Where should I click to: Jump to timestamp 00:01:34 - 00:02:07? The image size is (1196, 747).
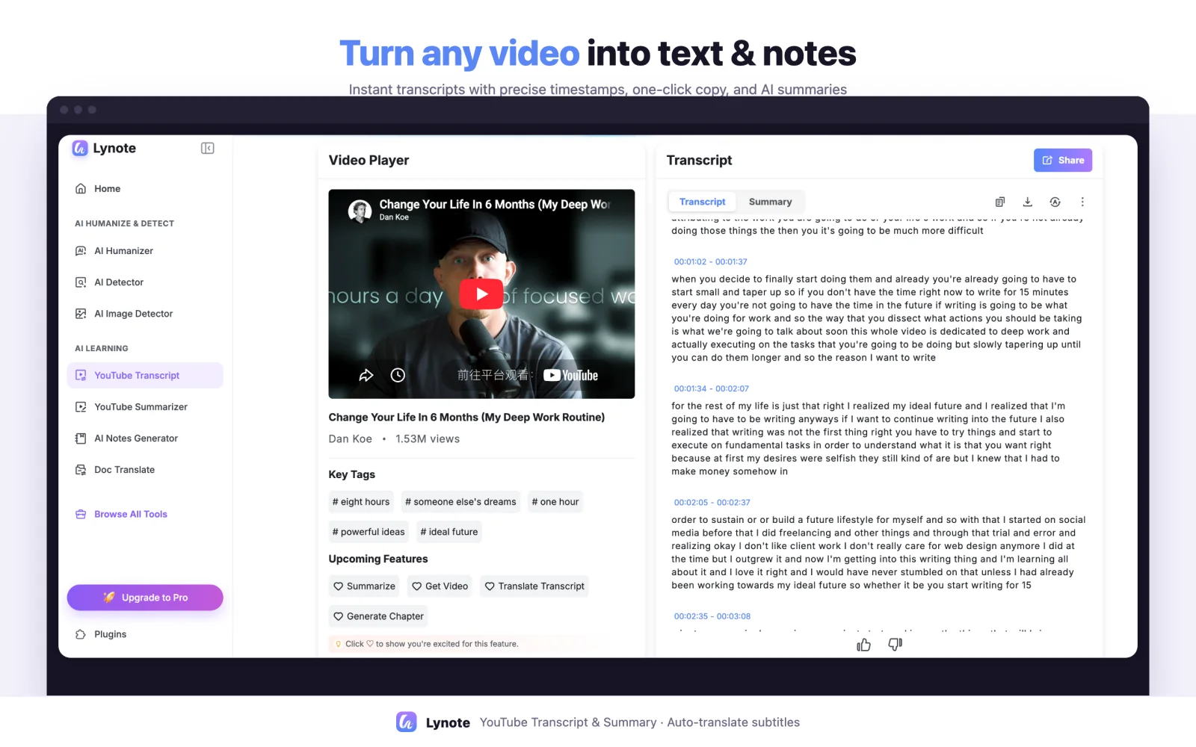click(711, 388)
